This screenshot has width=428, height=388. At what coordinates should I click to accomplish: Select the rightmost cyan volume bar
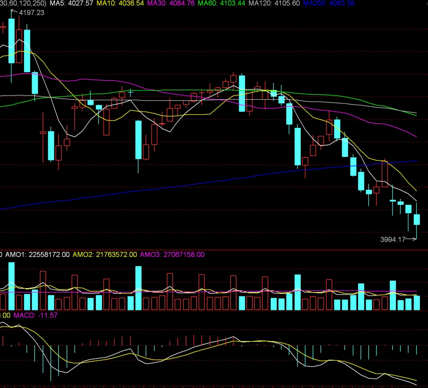(416, 303)
